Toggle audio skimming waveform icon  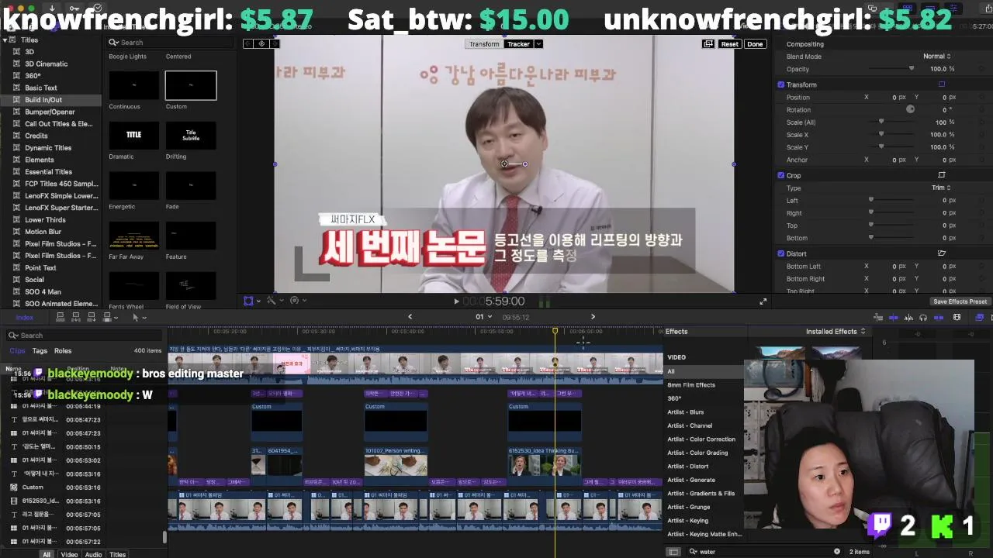tap(908, 317)
